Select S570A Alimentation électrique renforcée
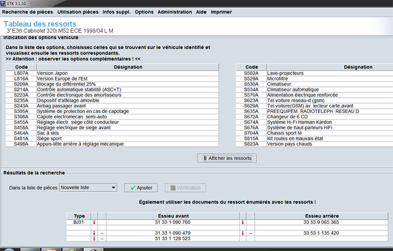Viewport: 393px width, 251px height. 314,95
